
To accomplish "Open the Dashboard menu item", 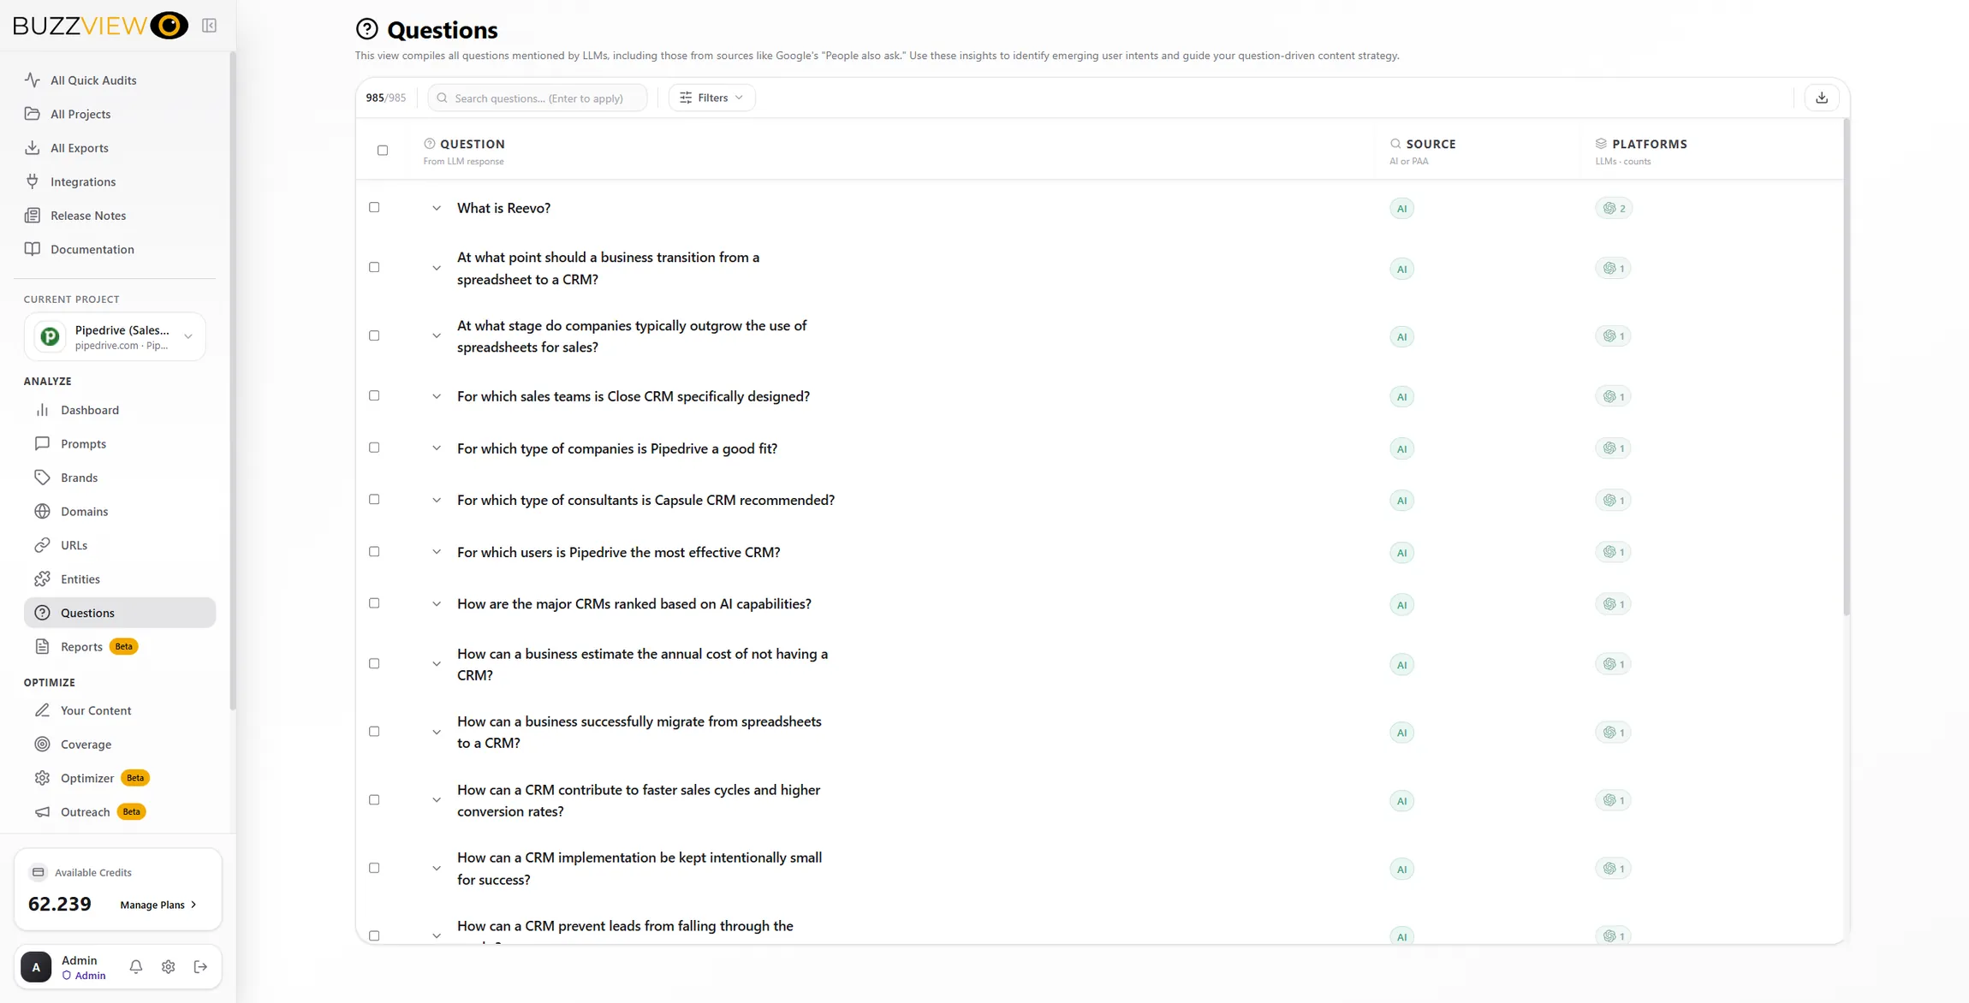I will pyautogui.click(x=120, y=410).
